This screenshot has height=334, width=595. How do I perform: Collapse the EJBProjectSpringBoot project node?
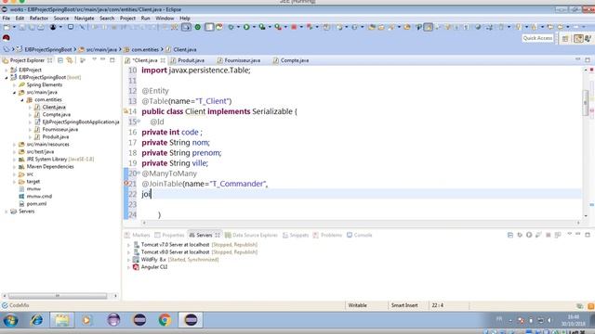click(7, 77)
